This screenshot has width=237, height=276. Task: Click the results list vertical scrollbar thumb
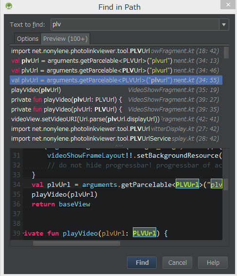pyautogui.click(x=226, y=53)
